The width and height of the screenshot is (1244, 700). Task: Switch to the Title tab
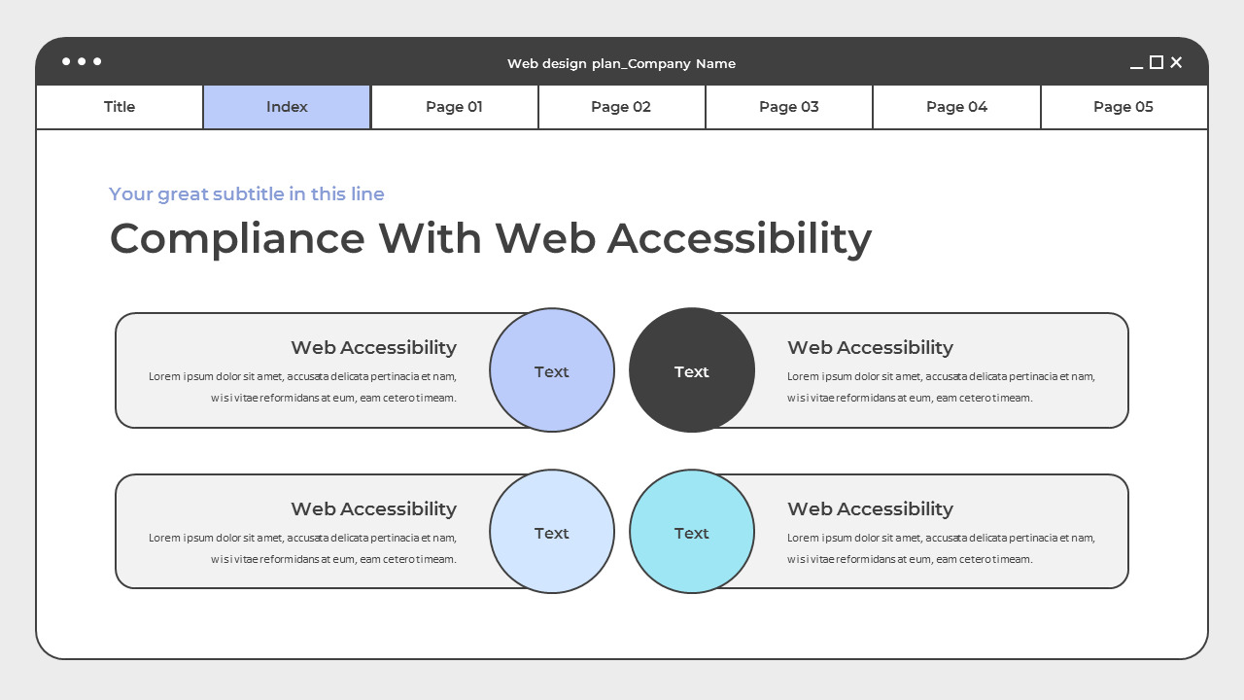pyautogui.click(x=119, y=107)
